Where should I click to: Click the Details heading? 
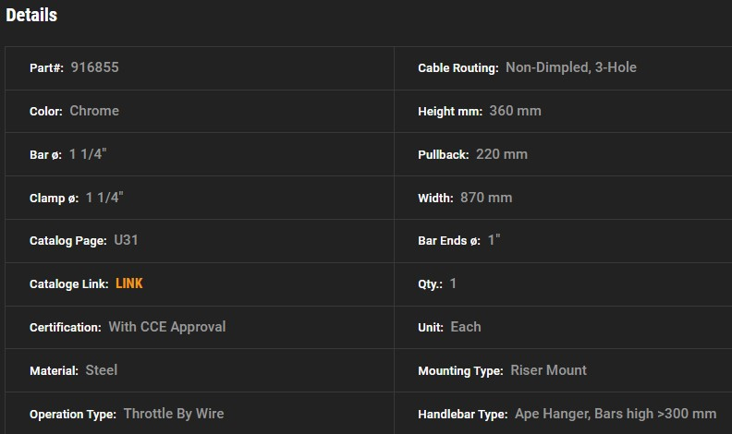coord(31,15)
